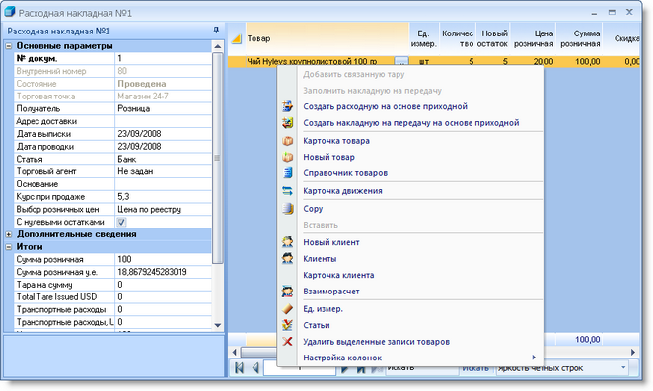Click the № докум. value field
Viewport: 653px width, 391px height.
click(164, 59)
